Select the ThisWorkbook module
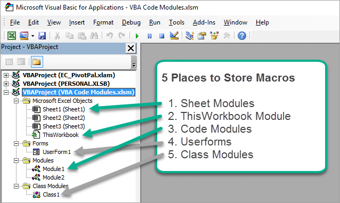The image size is (340, 203). coord(61,135)
